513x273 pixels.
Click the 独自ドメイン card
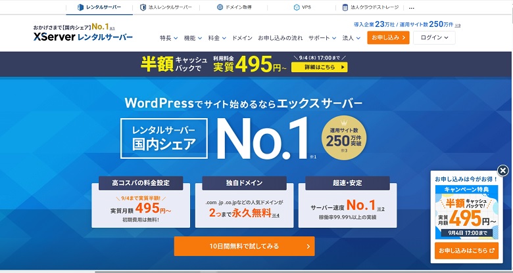245,202
